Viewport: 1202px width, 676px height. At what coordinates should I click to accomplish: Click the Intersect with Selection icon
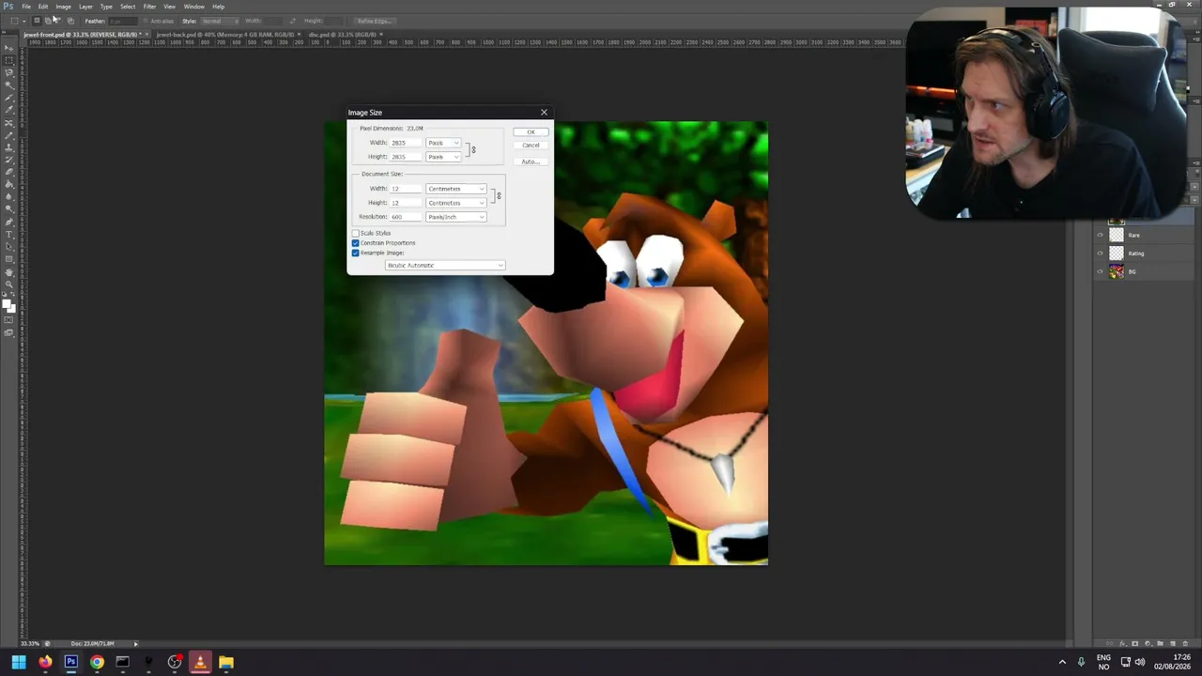click(x=69, y=21)
